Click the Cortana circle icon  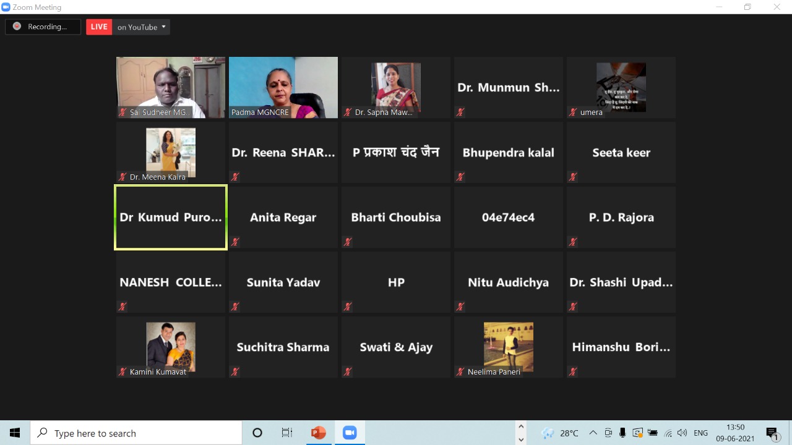click(x=257, y=433)
